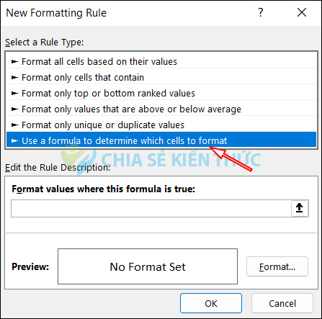Open help with the question mark icon
The width and height of the screenshot is (322, 319).
click(x=261, y=12)
